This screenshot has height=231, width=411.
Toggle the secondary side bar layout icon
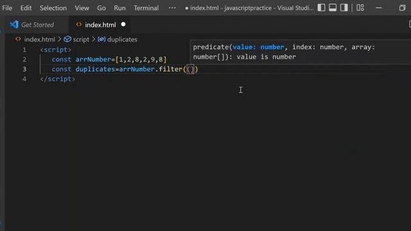[344, 8]
